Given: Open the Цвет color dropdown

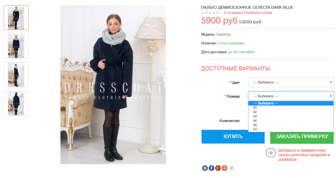Looking at the screenshot, I should point(291,82).
